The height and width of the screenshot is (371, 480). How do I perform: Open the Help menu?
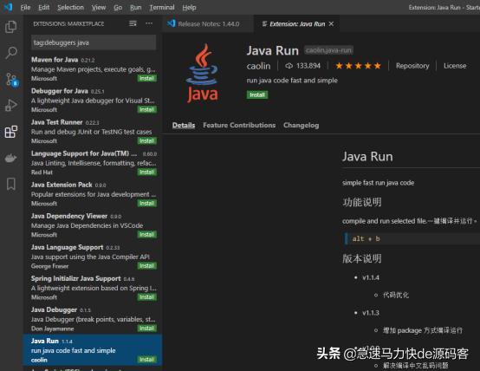[x=189, y=7]
